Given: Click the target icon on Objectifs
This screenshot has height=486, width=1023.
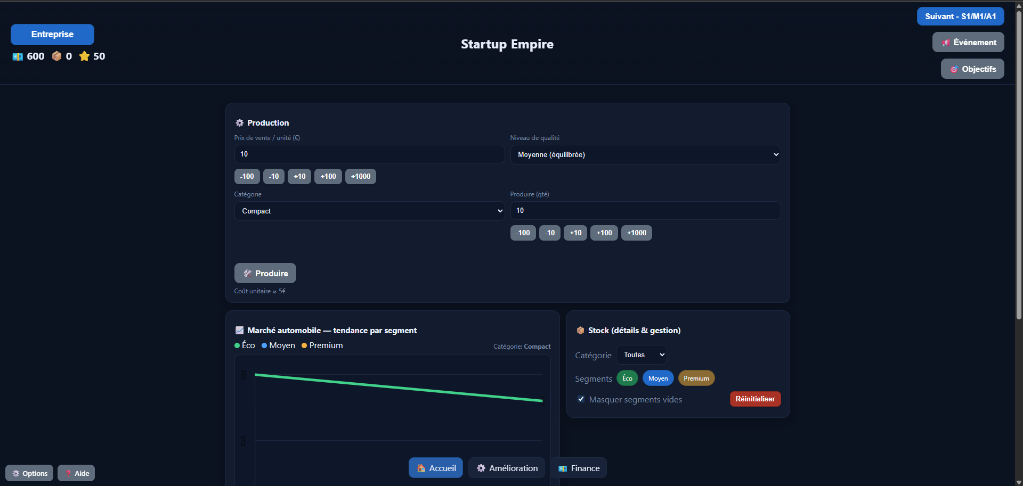Looking at the screenshot, I should coord(954,69).
